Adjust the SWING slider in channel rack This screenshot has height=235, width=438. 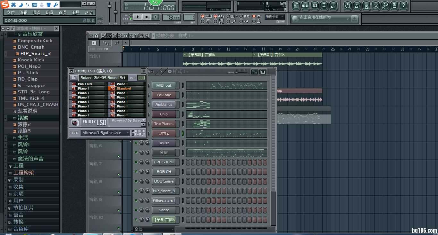[x=242, y=72]
